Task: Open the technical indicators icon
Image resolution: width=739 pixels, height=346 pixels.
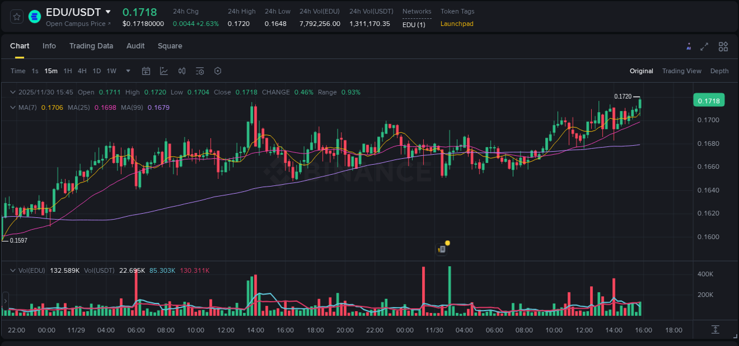Action: pos(199,71)
